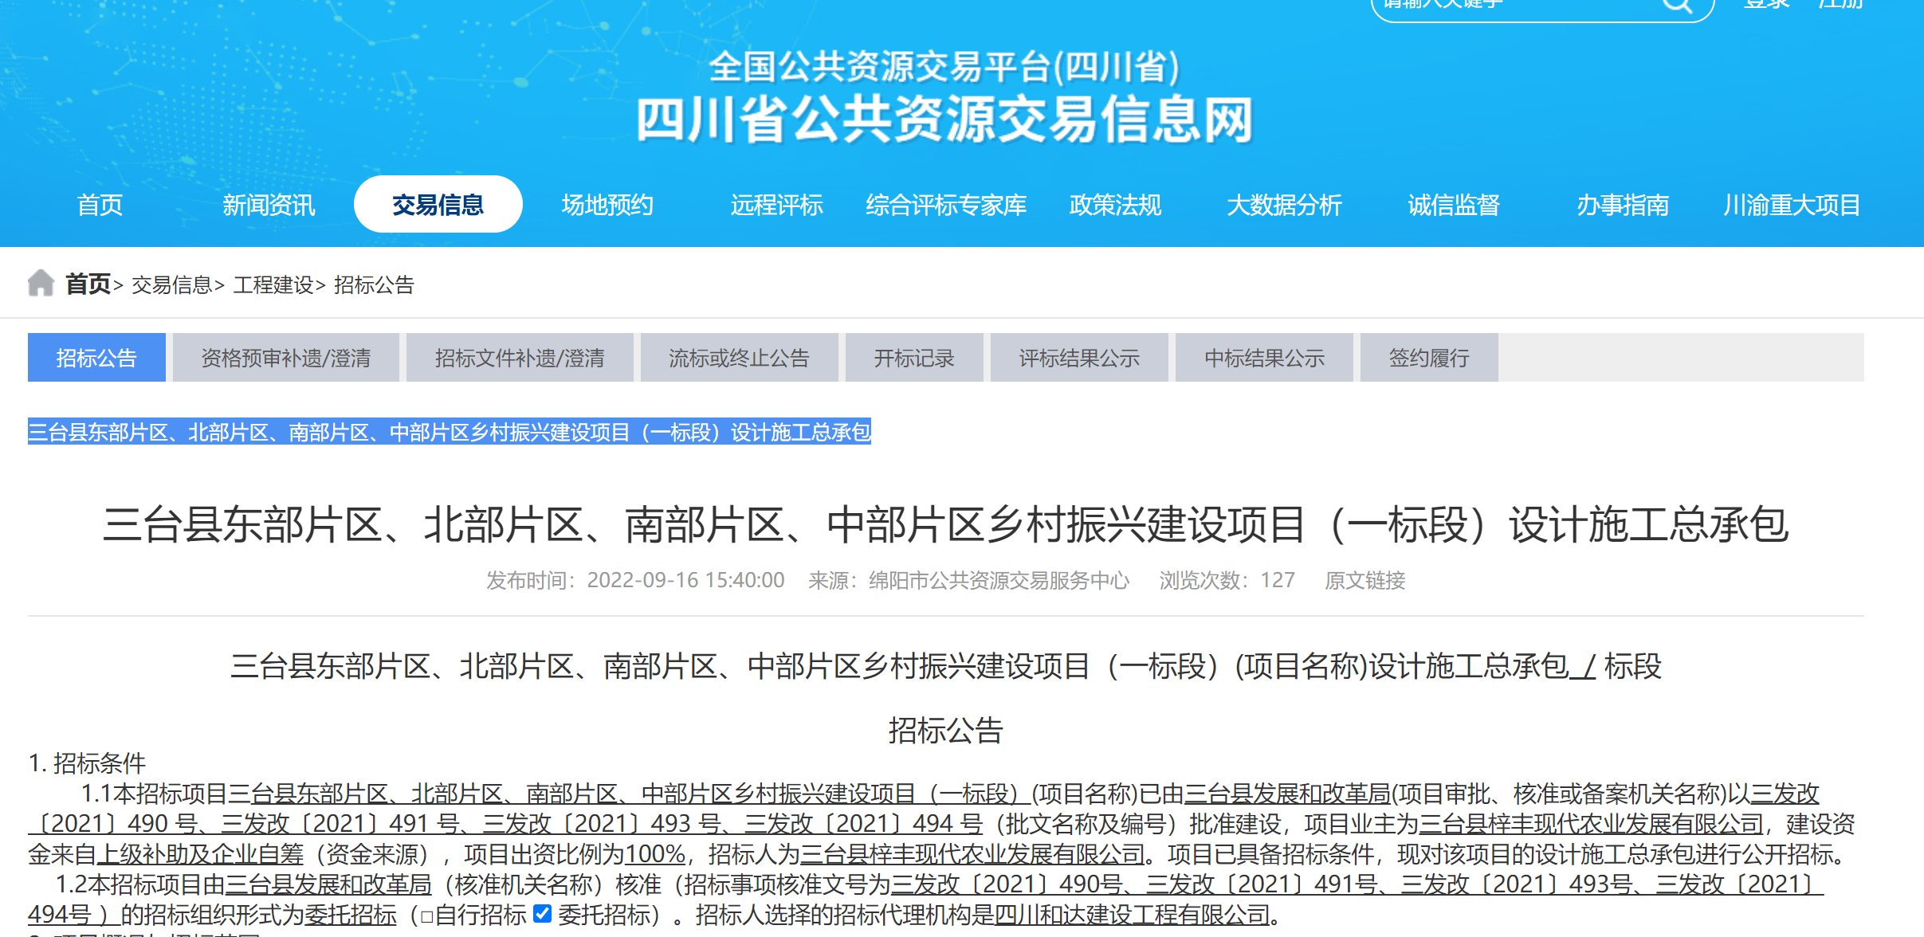Open the 办事指南 navigation item
Screen dimensions: 1924x937
point(1623,205)
